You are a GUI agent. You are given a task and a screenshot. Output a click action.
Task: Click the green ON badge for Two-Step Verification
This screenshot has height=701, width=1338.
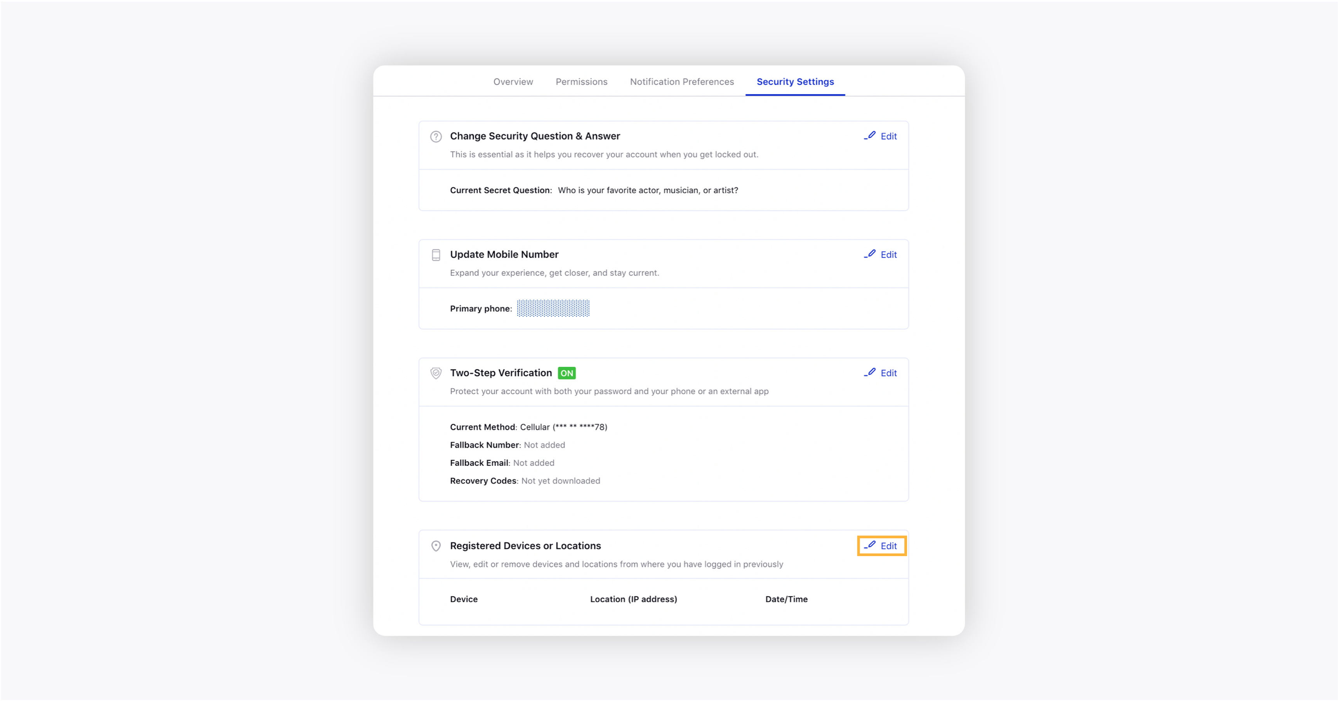tap(566, 373)
